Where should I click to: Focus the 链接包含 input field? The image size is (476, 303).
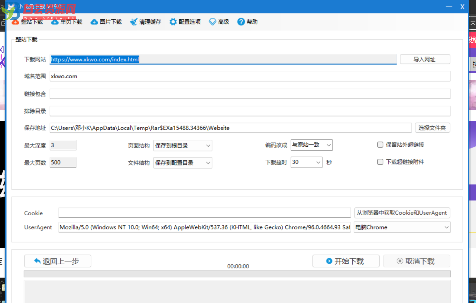pos(250,94)
